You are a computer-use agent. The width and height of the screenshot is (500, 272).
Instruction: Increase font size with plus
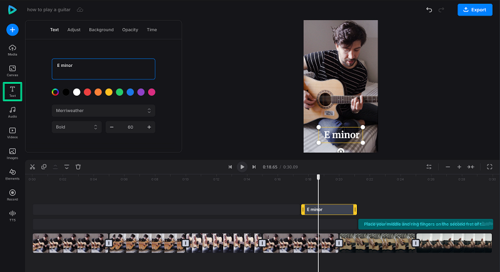pos(149,127)
